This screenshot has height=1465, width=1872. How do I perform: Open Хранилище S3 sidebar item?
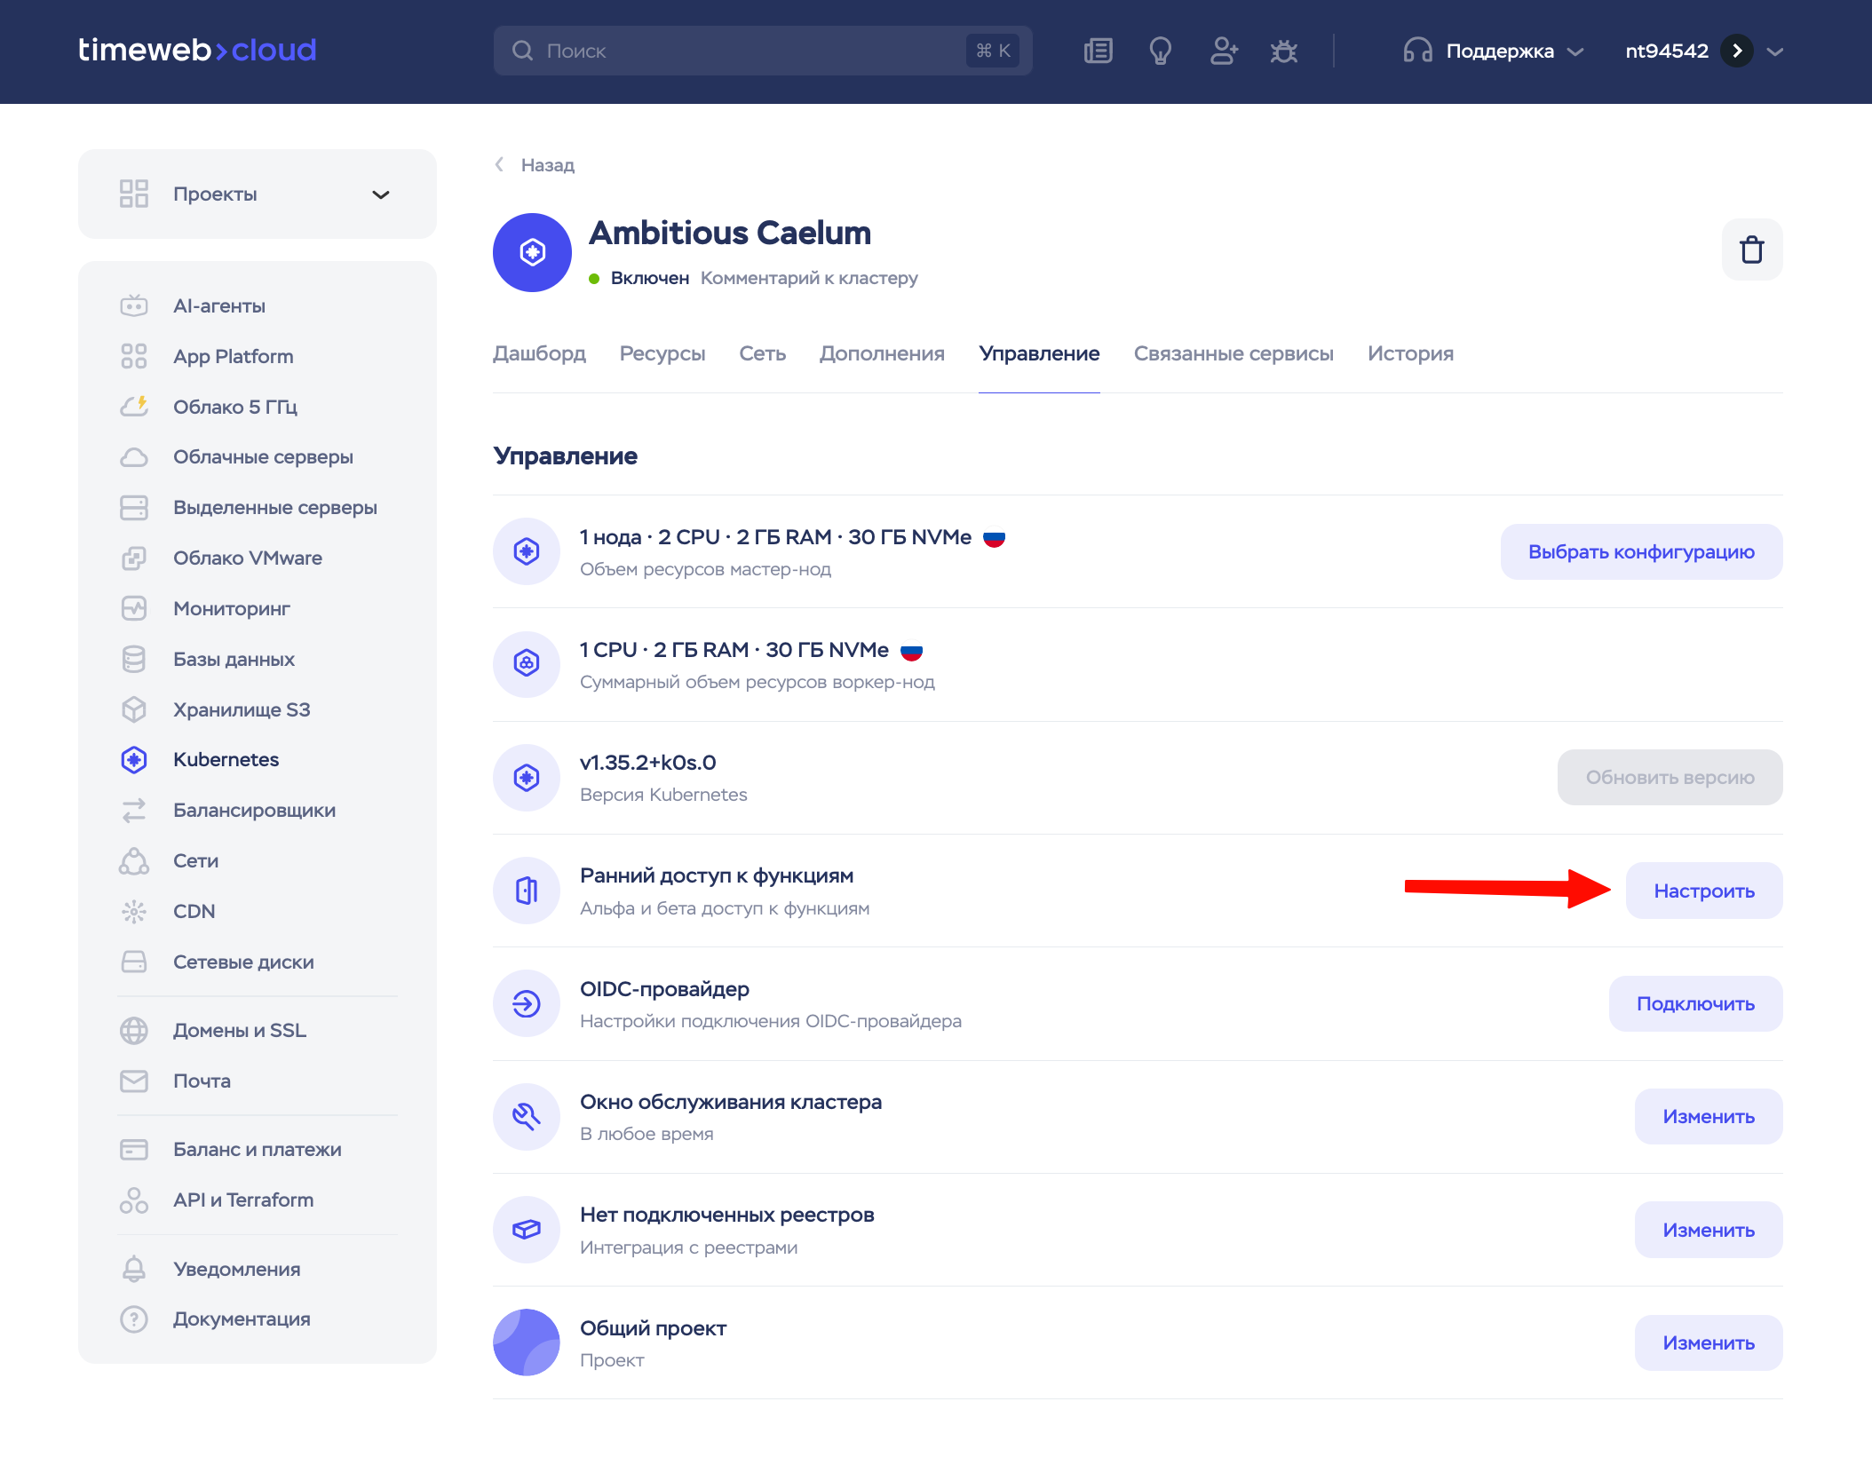pos(241,709)
